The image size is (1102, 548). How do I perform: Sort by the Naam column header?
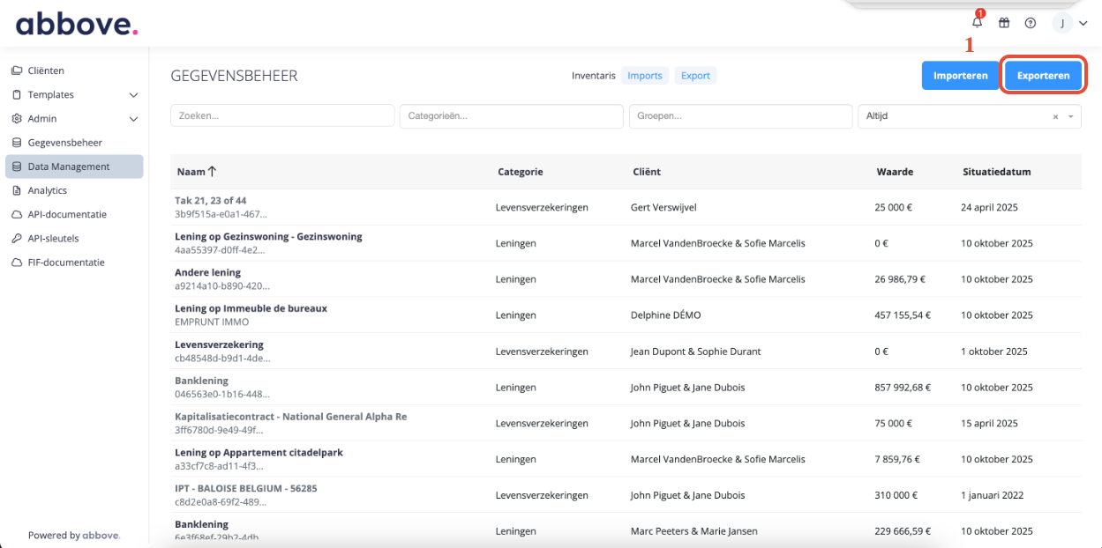tap(196, 172)
